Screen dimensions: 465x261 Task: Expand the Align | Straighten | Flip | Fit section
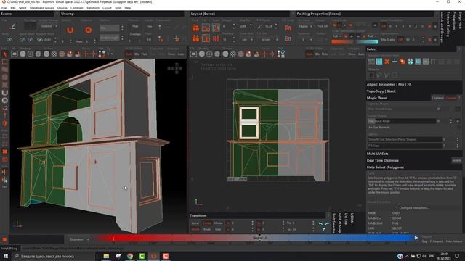(389, 84)
